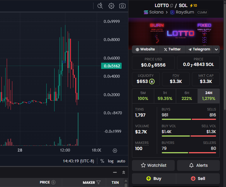Filter transactions by maker funnel icon

pyautogui.click(x=98, y=182)
